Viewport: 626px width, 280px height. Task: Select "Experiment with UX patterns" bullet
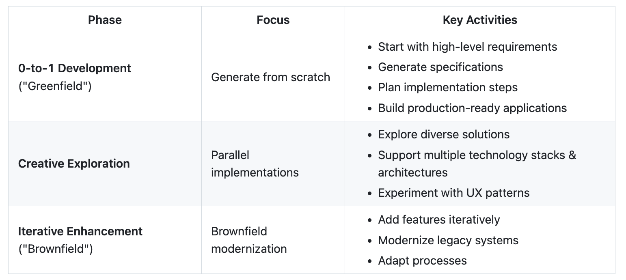pos(453,192)
